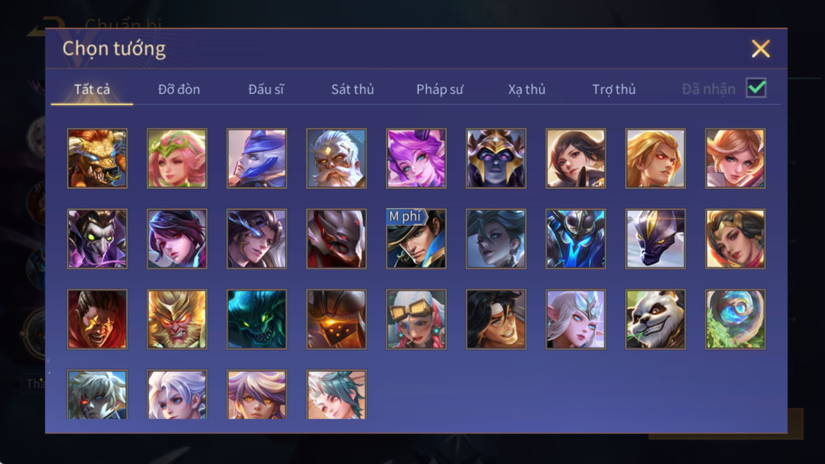825x464 pixels.
Task: Pick the white-bearded old man hero
Action: click(336, 159)
